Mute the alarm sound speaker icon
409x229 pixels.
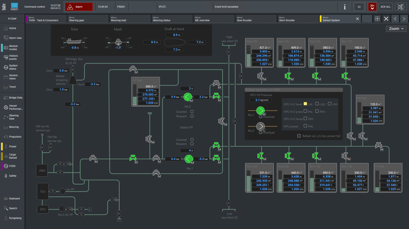pyautogui.click(x=401, y=7)
